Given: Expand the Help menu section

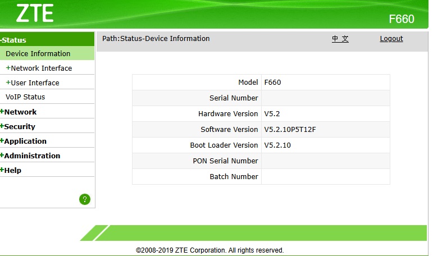Looking at the screenshot, I should 11,171.
